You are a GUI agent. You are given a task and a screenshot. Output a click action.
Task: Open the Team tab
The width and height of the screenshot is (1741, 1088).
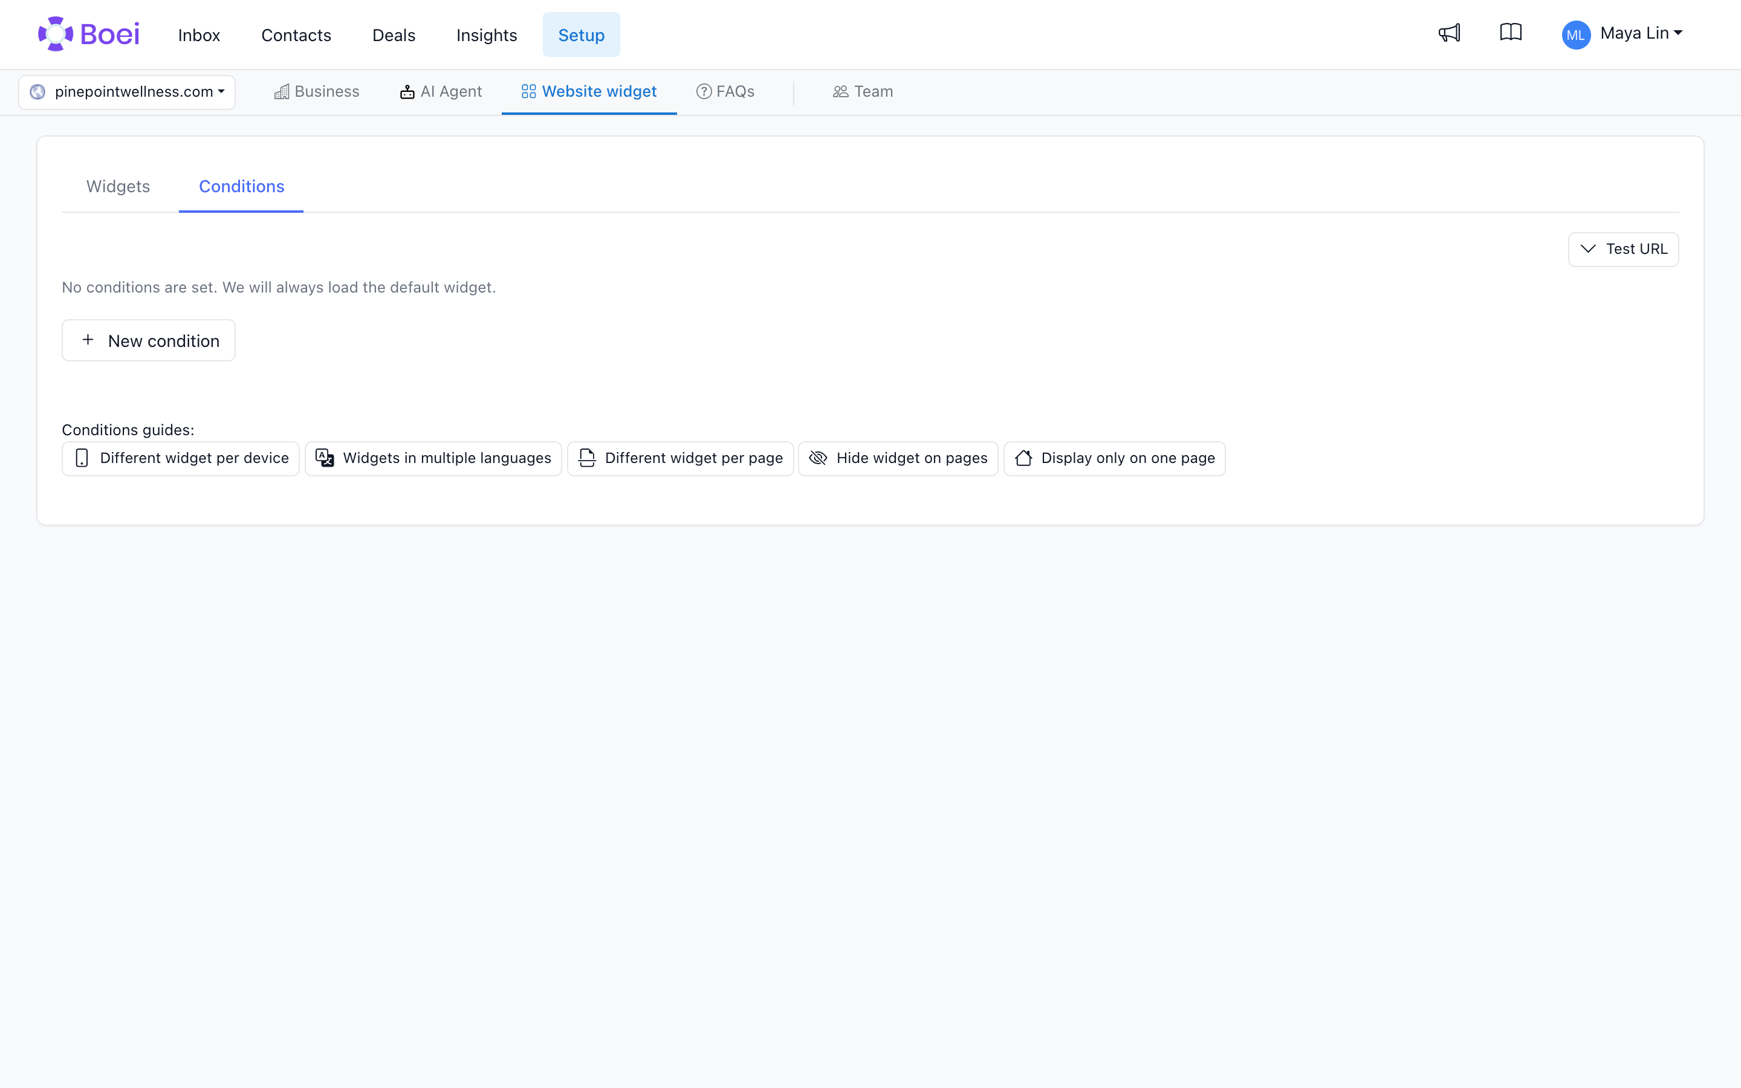863,91
